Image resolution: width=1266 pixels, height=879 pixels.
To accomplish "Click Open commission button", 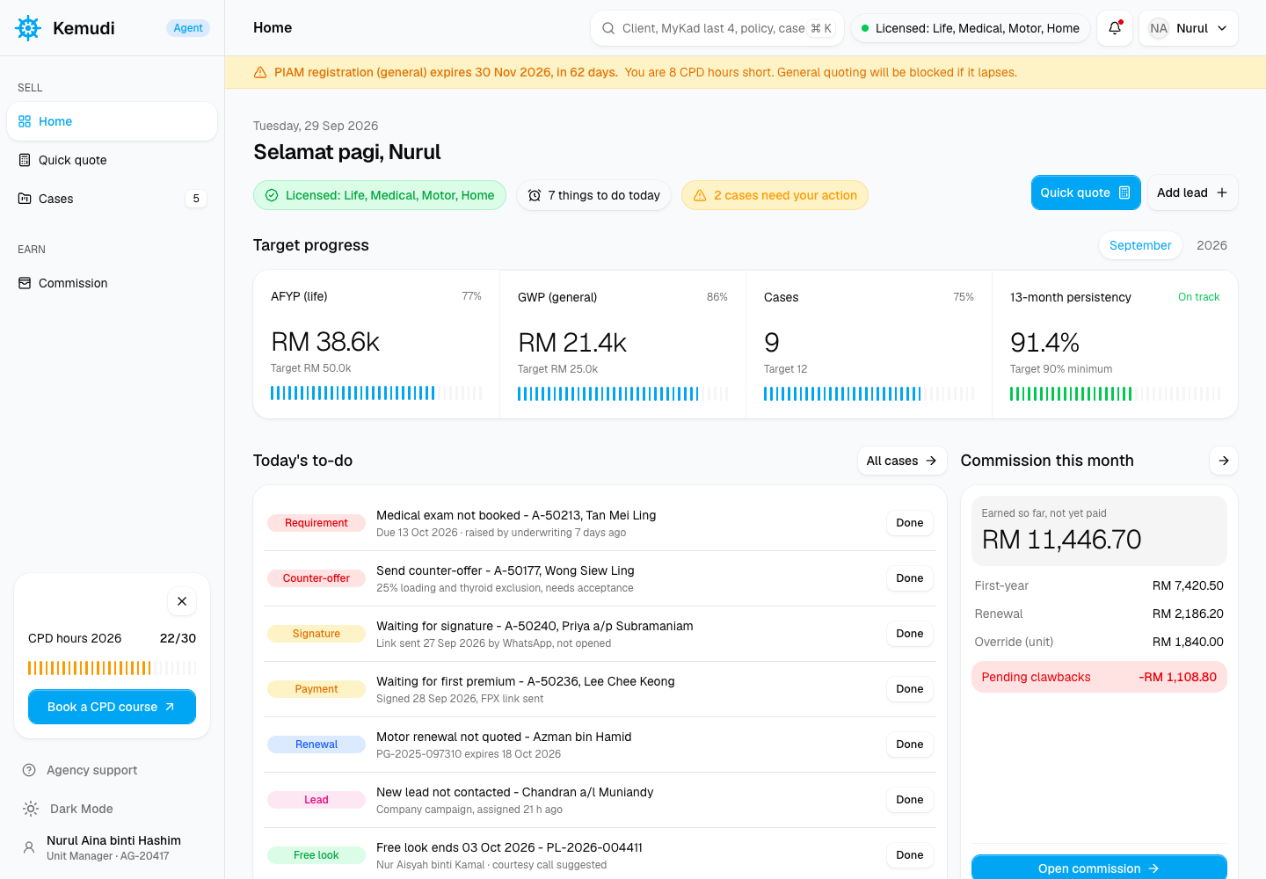I will click(x=1099, y=868).
